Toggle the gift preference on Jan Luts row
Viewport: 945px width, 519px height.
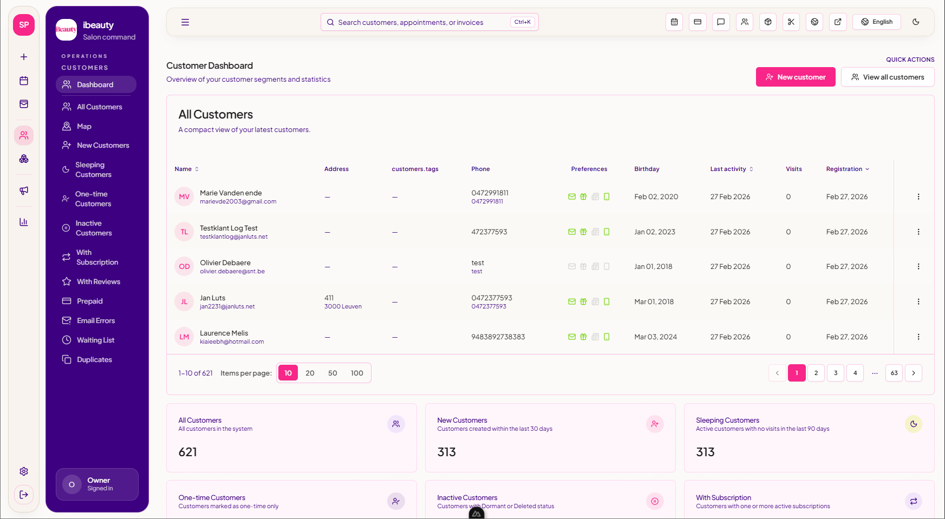point(583,301)
